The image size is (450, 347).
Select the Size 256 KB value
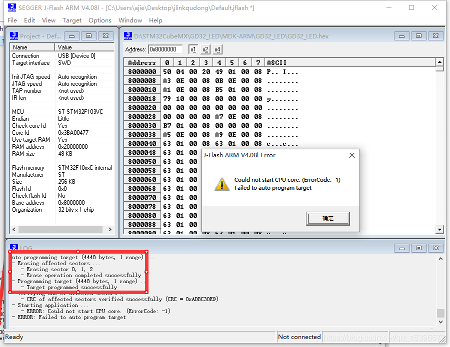point(66,182)
